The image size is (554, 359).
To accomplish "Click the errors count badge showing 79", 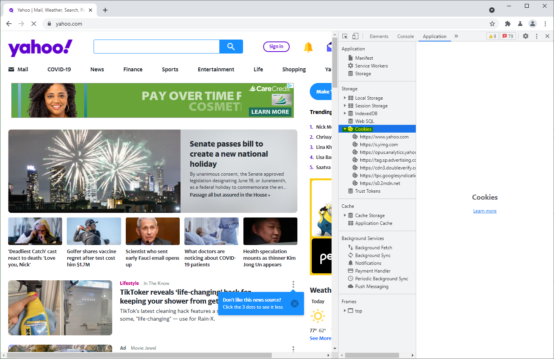I will point(508,36).
